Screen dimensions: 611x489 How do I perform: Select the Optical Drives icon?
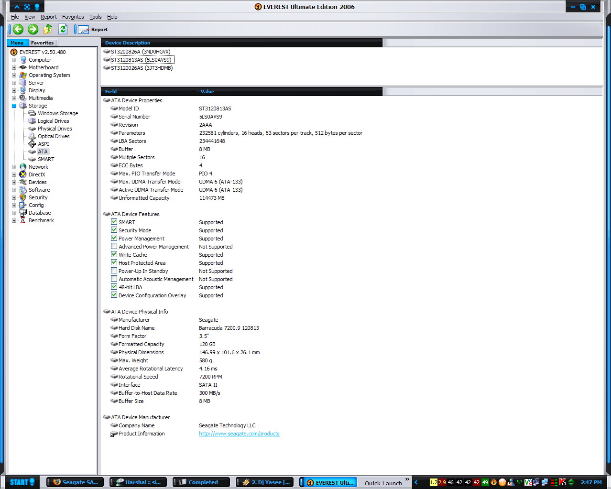click(x=32, y=136)
